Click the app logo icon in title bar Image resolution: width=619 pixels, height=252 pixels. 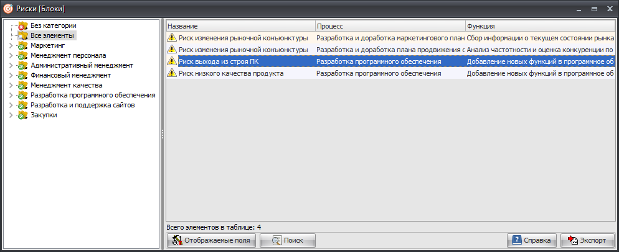click(x=8, y=9)
